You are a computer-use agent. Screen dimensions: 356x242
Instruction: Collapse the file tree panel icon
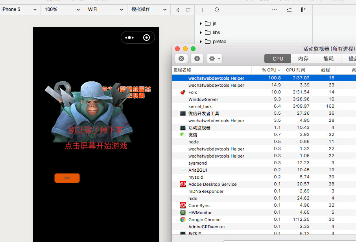(x=304, y=10)
